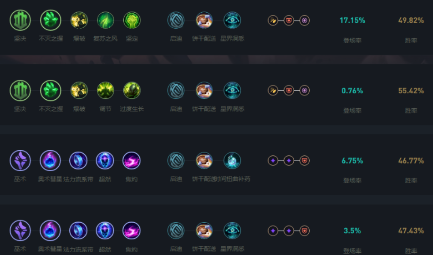Click the 17.15% pick rate value
Screen dimensions: 433x255
click(352, 20)
